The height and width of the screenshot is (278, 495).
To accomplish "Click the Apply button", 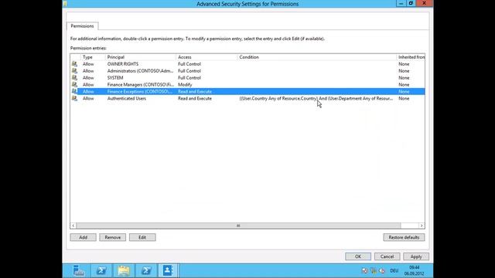I will coord(416,256).
